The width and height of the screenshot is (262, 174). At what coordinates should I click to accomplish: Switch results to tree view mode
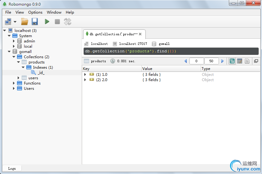point(232,61)
